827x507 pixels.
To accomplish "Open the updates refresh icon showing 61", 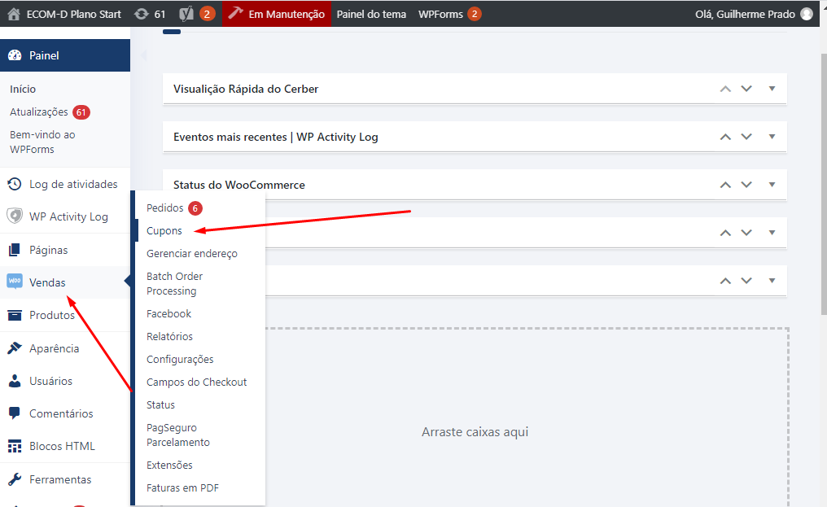I will click(x=142, y=15).
